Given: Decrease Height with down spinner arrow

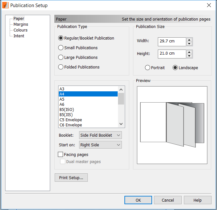Looking at the screenshot, I should 189,56.
